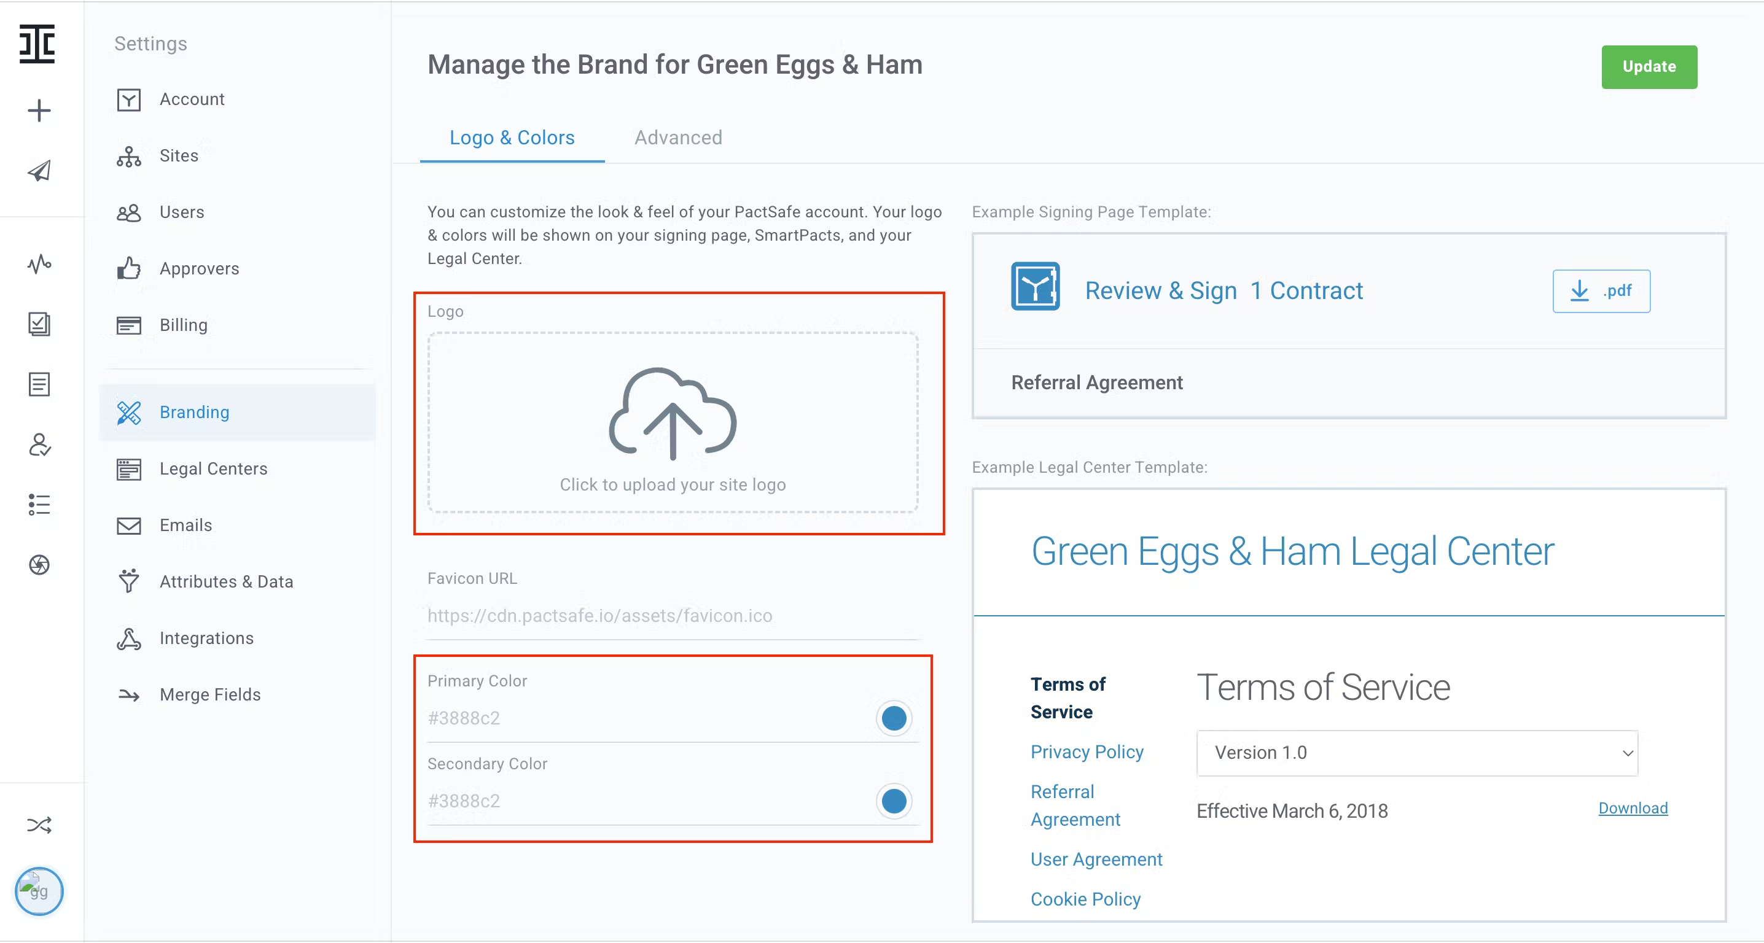1764x943 pixels.
Task: Open the gg user avatar
Action: point(39,890)
